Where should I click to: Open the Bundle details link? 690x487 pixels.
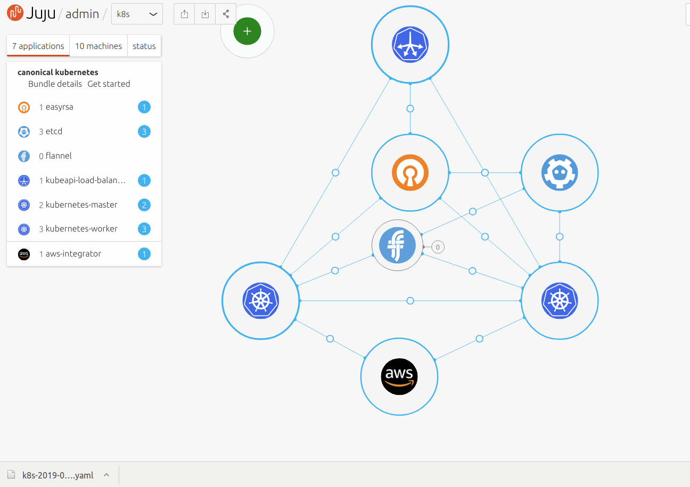[55, 84]
